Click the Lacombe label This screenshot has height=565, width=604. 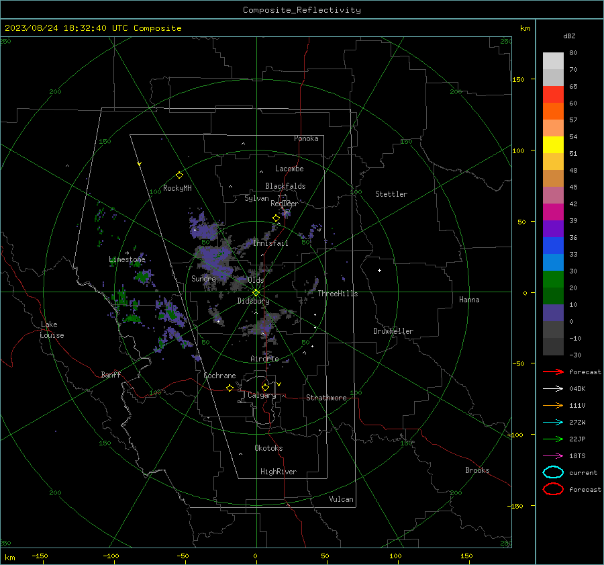pos(289,169)
